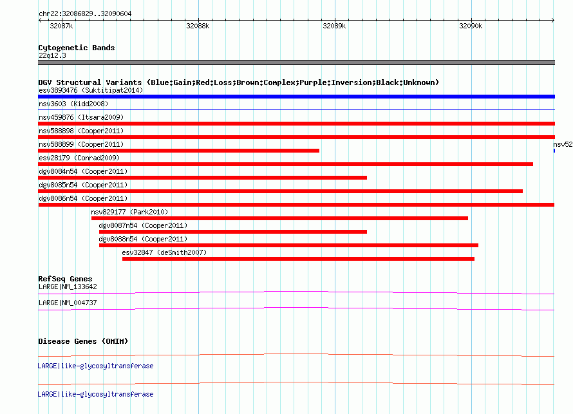Click the nsv588898 (Cooper2011) label

point(81,131)
